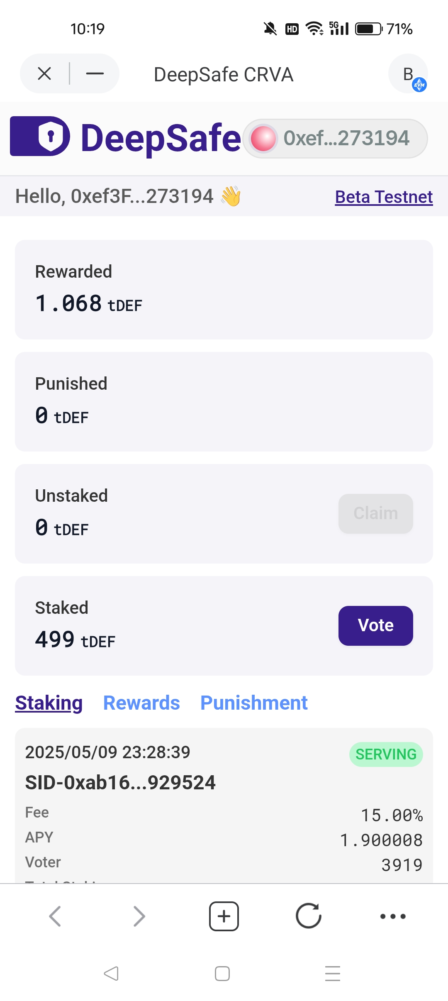This screenshot has width=448, height=1001.
Task: Close the DeepSafe CRVA browser page
Action: [44, 74]
